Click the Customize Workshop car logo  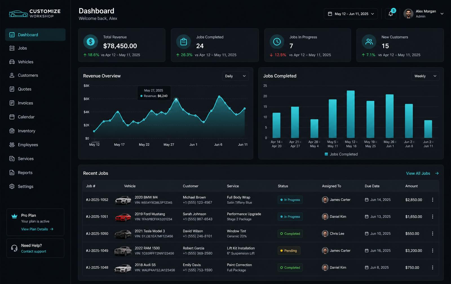tap(18, 14)
